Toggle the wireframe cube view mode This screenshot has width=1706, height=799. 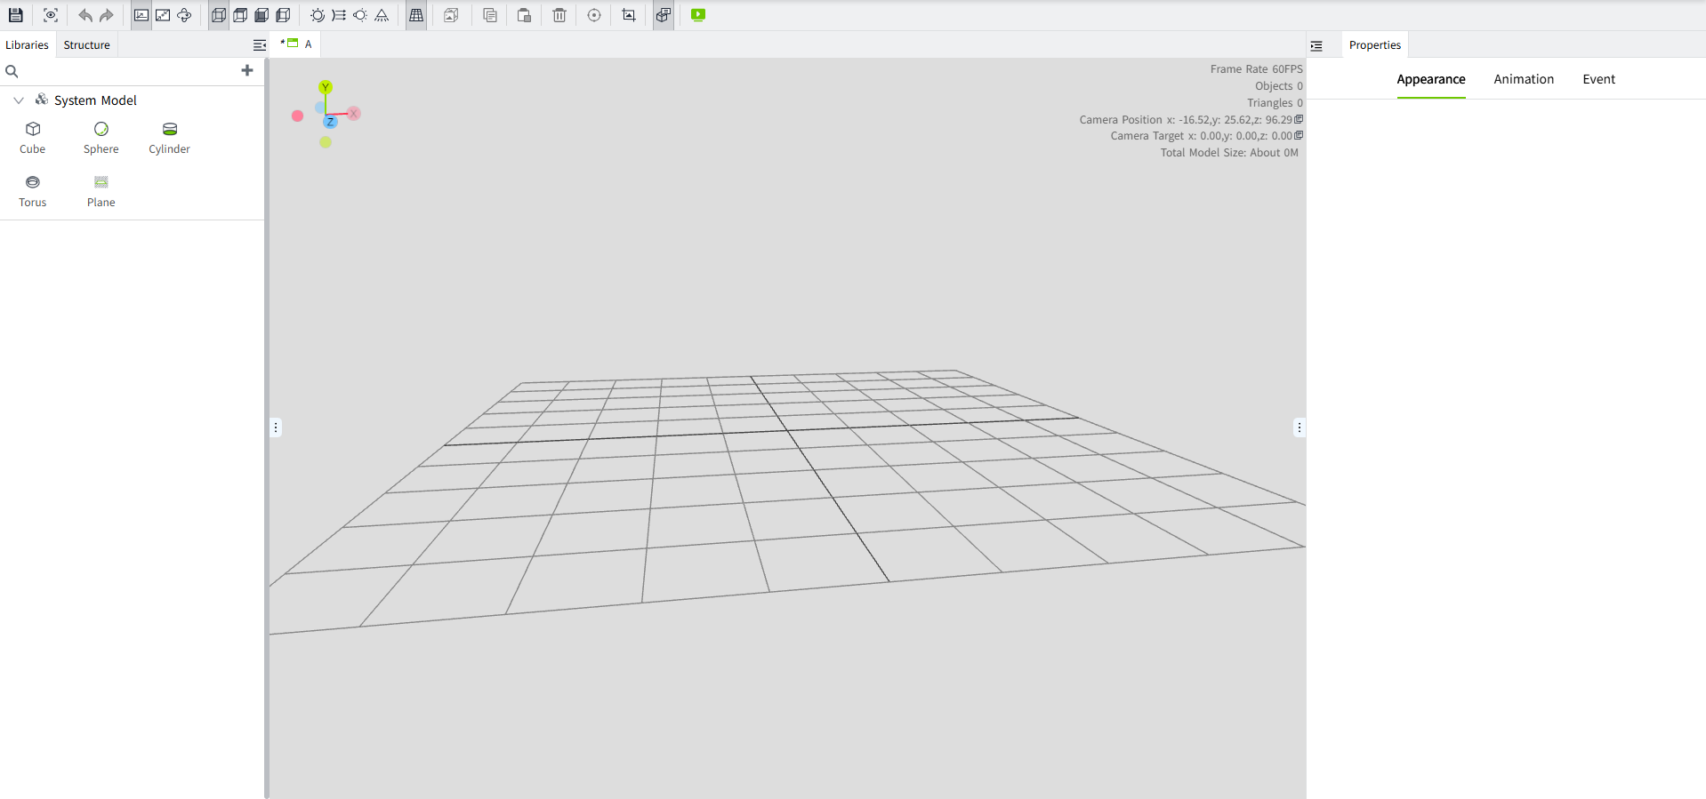[219, 15]
